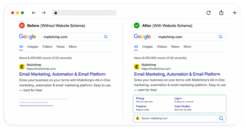Screen dimensions: 246x129
Task: Click 'Explore tools' description
Action: point(142,110)
